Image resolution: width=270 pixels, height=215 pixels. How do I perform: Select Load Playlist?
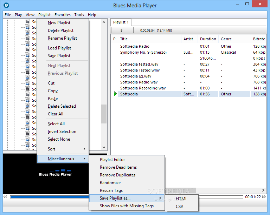point(63,48)
